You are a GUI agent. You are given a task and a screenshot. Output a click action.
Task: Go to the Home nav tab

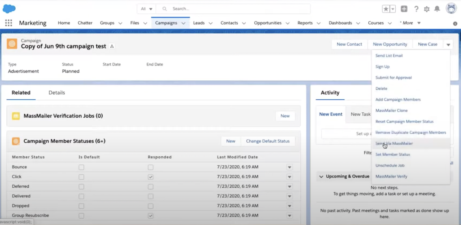64,23
